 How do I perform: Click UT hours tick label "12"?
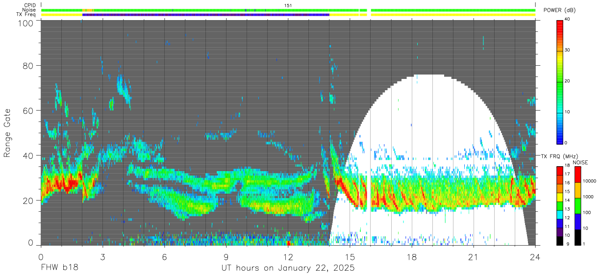(x=288, y=257)
